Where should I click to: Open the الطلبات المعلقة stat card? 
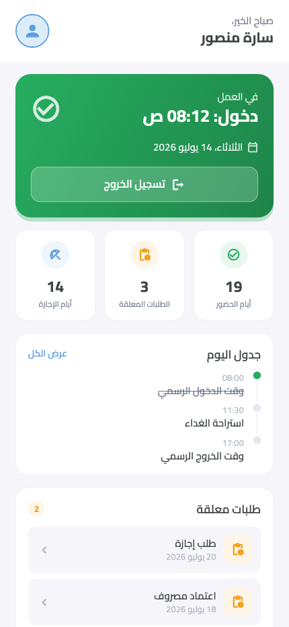click(x=144, y=275)
